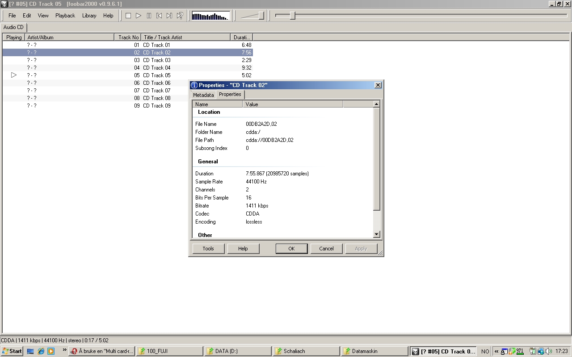Image resolution: width=572 pixels, height=357 pixels.
Task: Click the seek bar slider thumb
Action: [x=293, y=16]
